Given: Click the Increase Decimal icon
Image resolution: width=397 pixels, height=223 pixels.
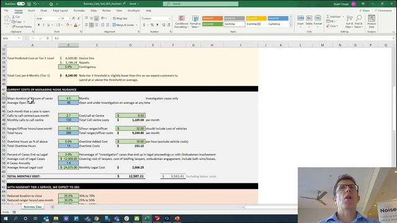Looking at the screenshot, I should tap(164, 25).
